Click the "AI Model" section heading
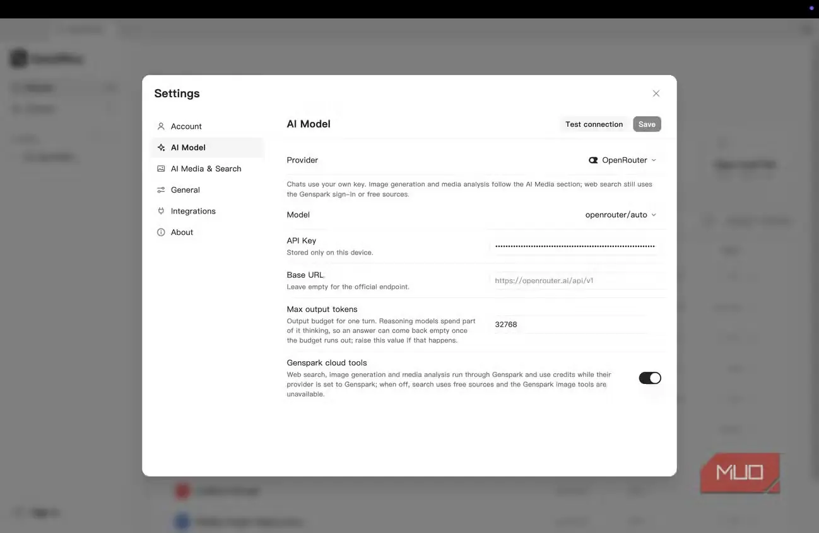The height and width of the screenshot is (533, 819). coord(309,124)
